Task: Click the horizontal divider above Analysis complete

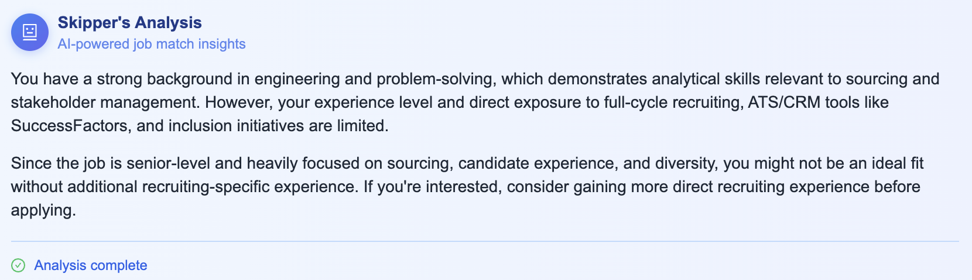Action: point(485,241)
